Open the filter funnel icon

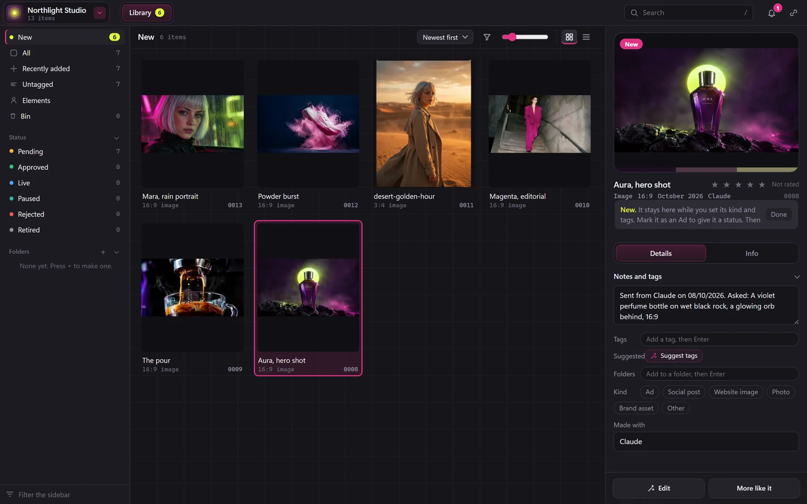pyautogui.click(x=487, y=37)
